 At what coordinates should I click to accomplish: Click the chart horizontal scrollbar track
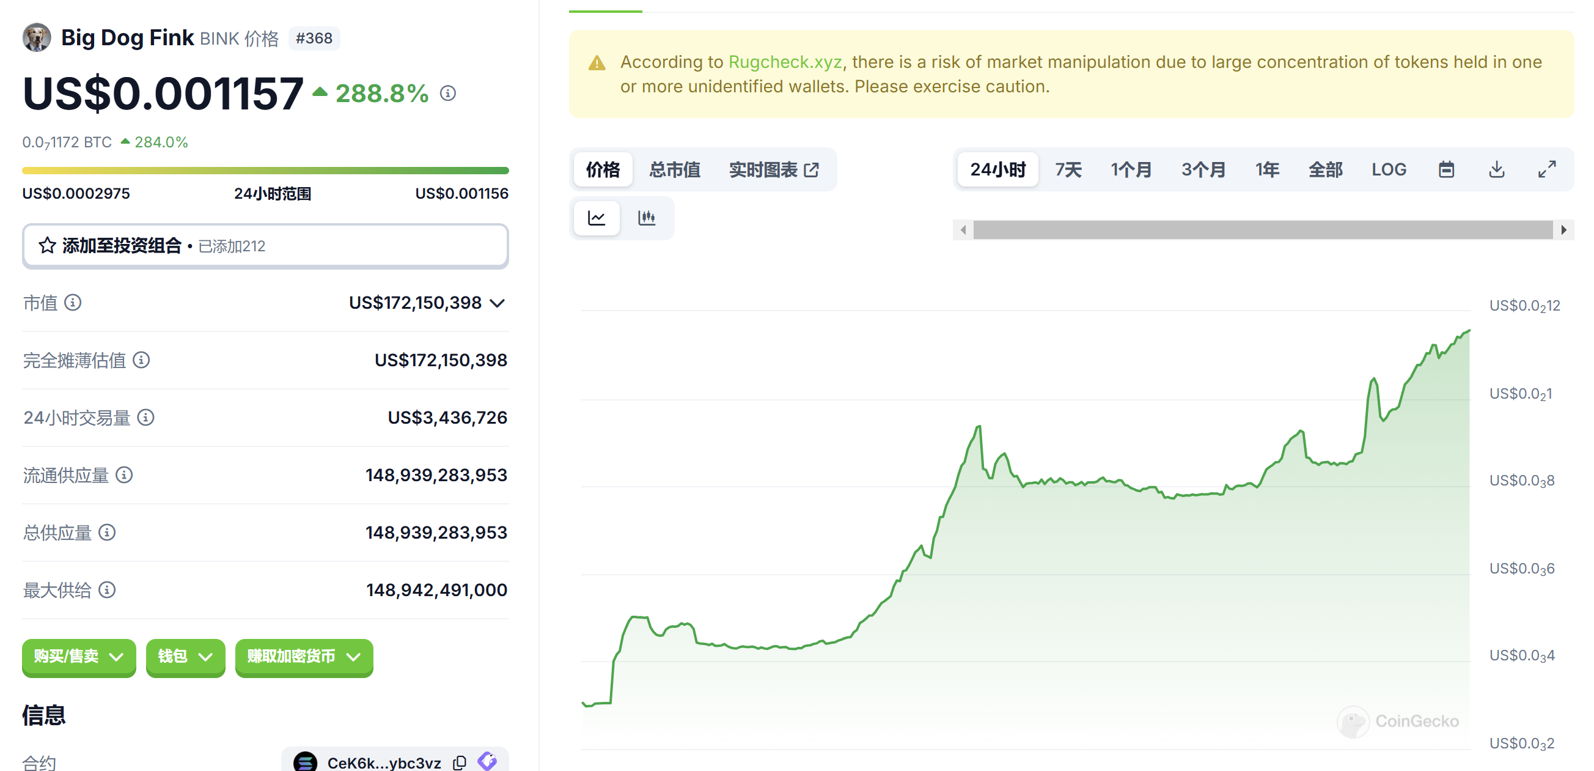(x=1263, y=230)
